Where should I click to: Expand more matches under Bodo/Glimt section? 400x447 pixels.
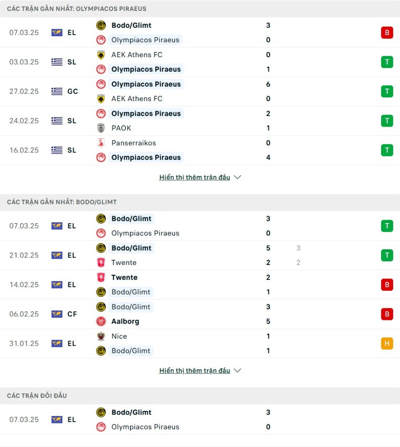pyautogui.click(x=195, y=371)
